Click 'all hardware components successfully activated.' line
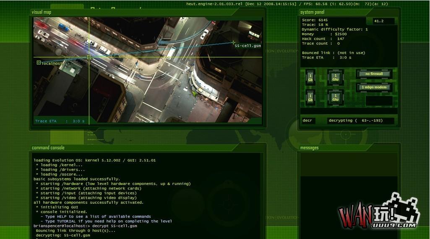Image resolution: width=430 pixels, height=239 pixels. tap(88, 202)
